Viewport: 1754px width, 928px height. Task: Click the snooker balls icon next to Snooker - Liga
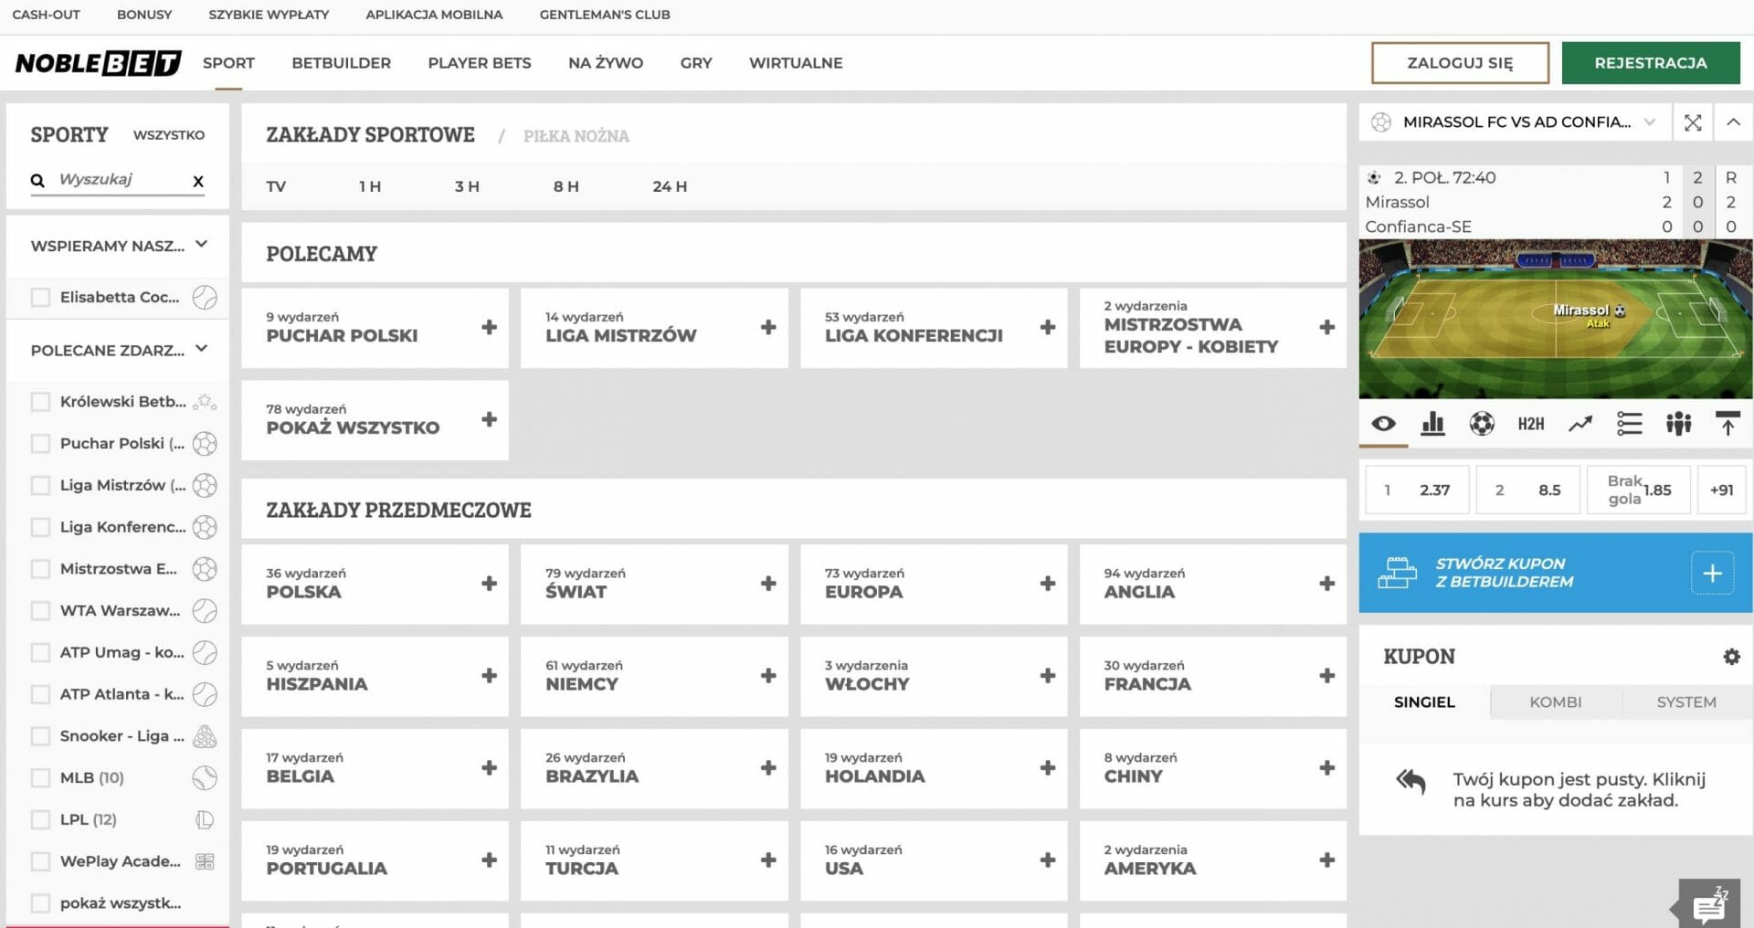click(x=205, y=736)
